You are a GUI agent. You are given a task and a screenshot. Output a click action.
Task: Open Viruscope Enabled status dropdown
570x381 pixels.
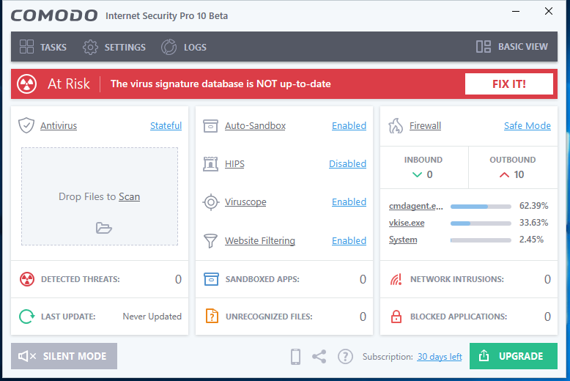(x=349, y=202)
